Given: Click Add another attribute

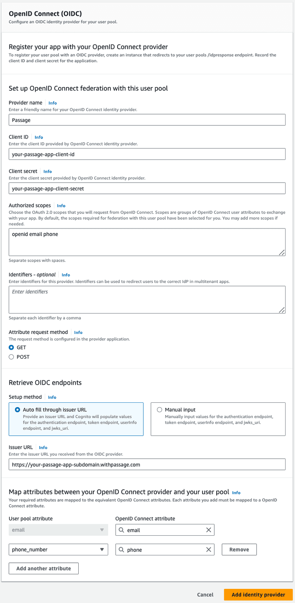Looking at the screenshot, I should click(43, 568).
